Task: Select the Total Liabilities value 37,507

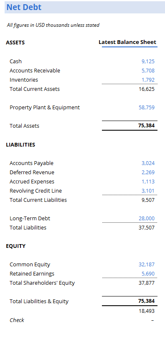Action: (x=147, y=228)
